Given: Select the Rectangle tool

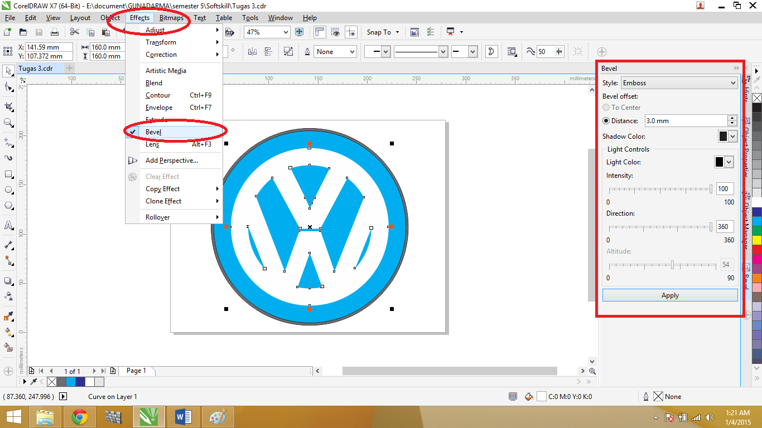Looking at the screenshot, I should (8, 174).
